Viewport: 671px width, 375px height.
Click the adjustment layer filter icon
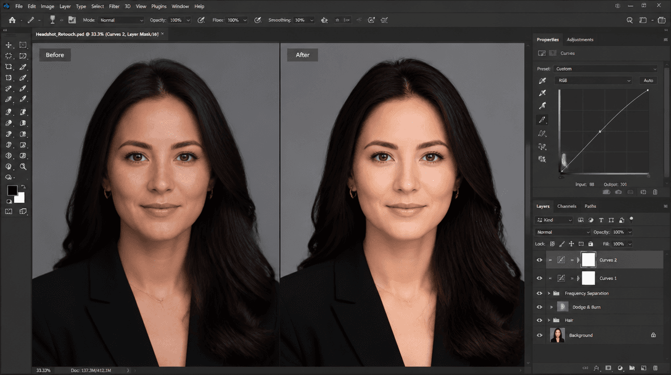coord(591,220)
